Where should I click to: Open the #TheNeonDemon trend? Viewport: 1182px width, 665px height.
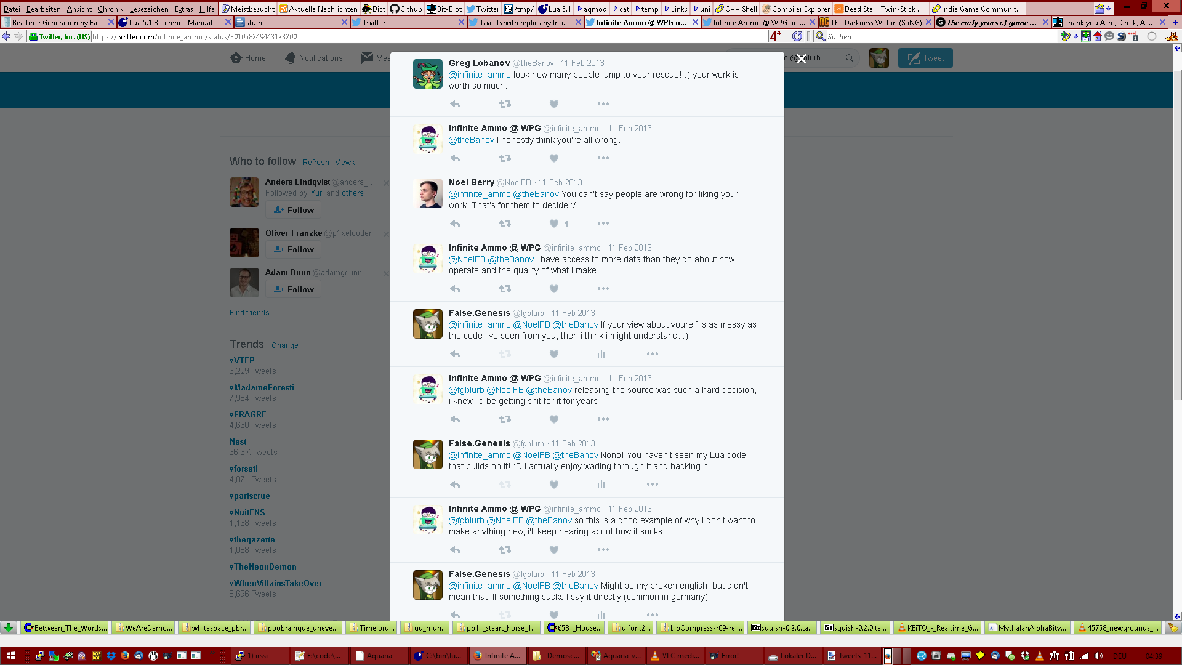(263, 566)
